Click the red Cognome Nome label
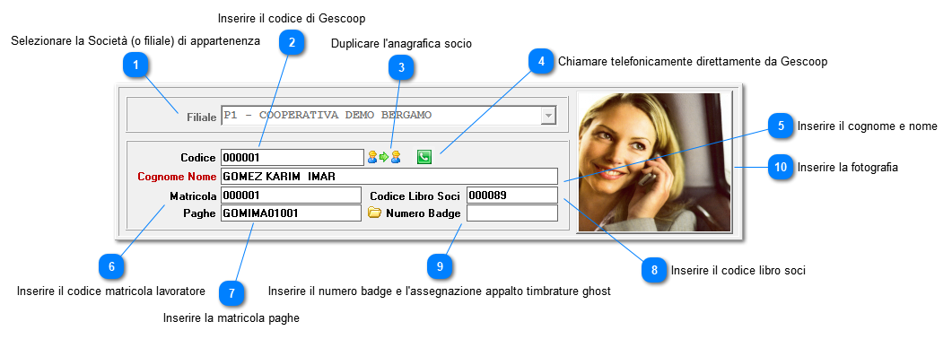The height and width of the screenshot is (339, 952). click(177, 177)
